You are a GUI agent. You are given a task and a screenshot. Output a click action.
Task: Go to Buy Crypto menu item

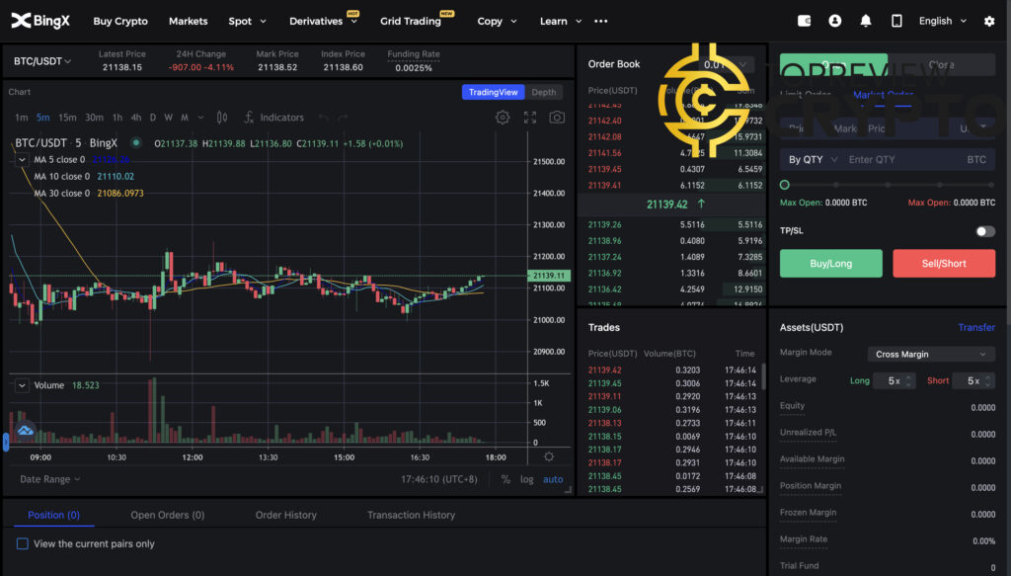[120, 22]
